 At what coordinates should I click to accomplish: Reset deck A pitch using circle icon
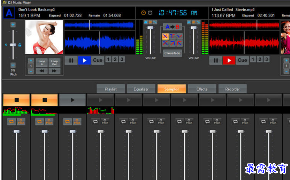point(6,45)
